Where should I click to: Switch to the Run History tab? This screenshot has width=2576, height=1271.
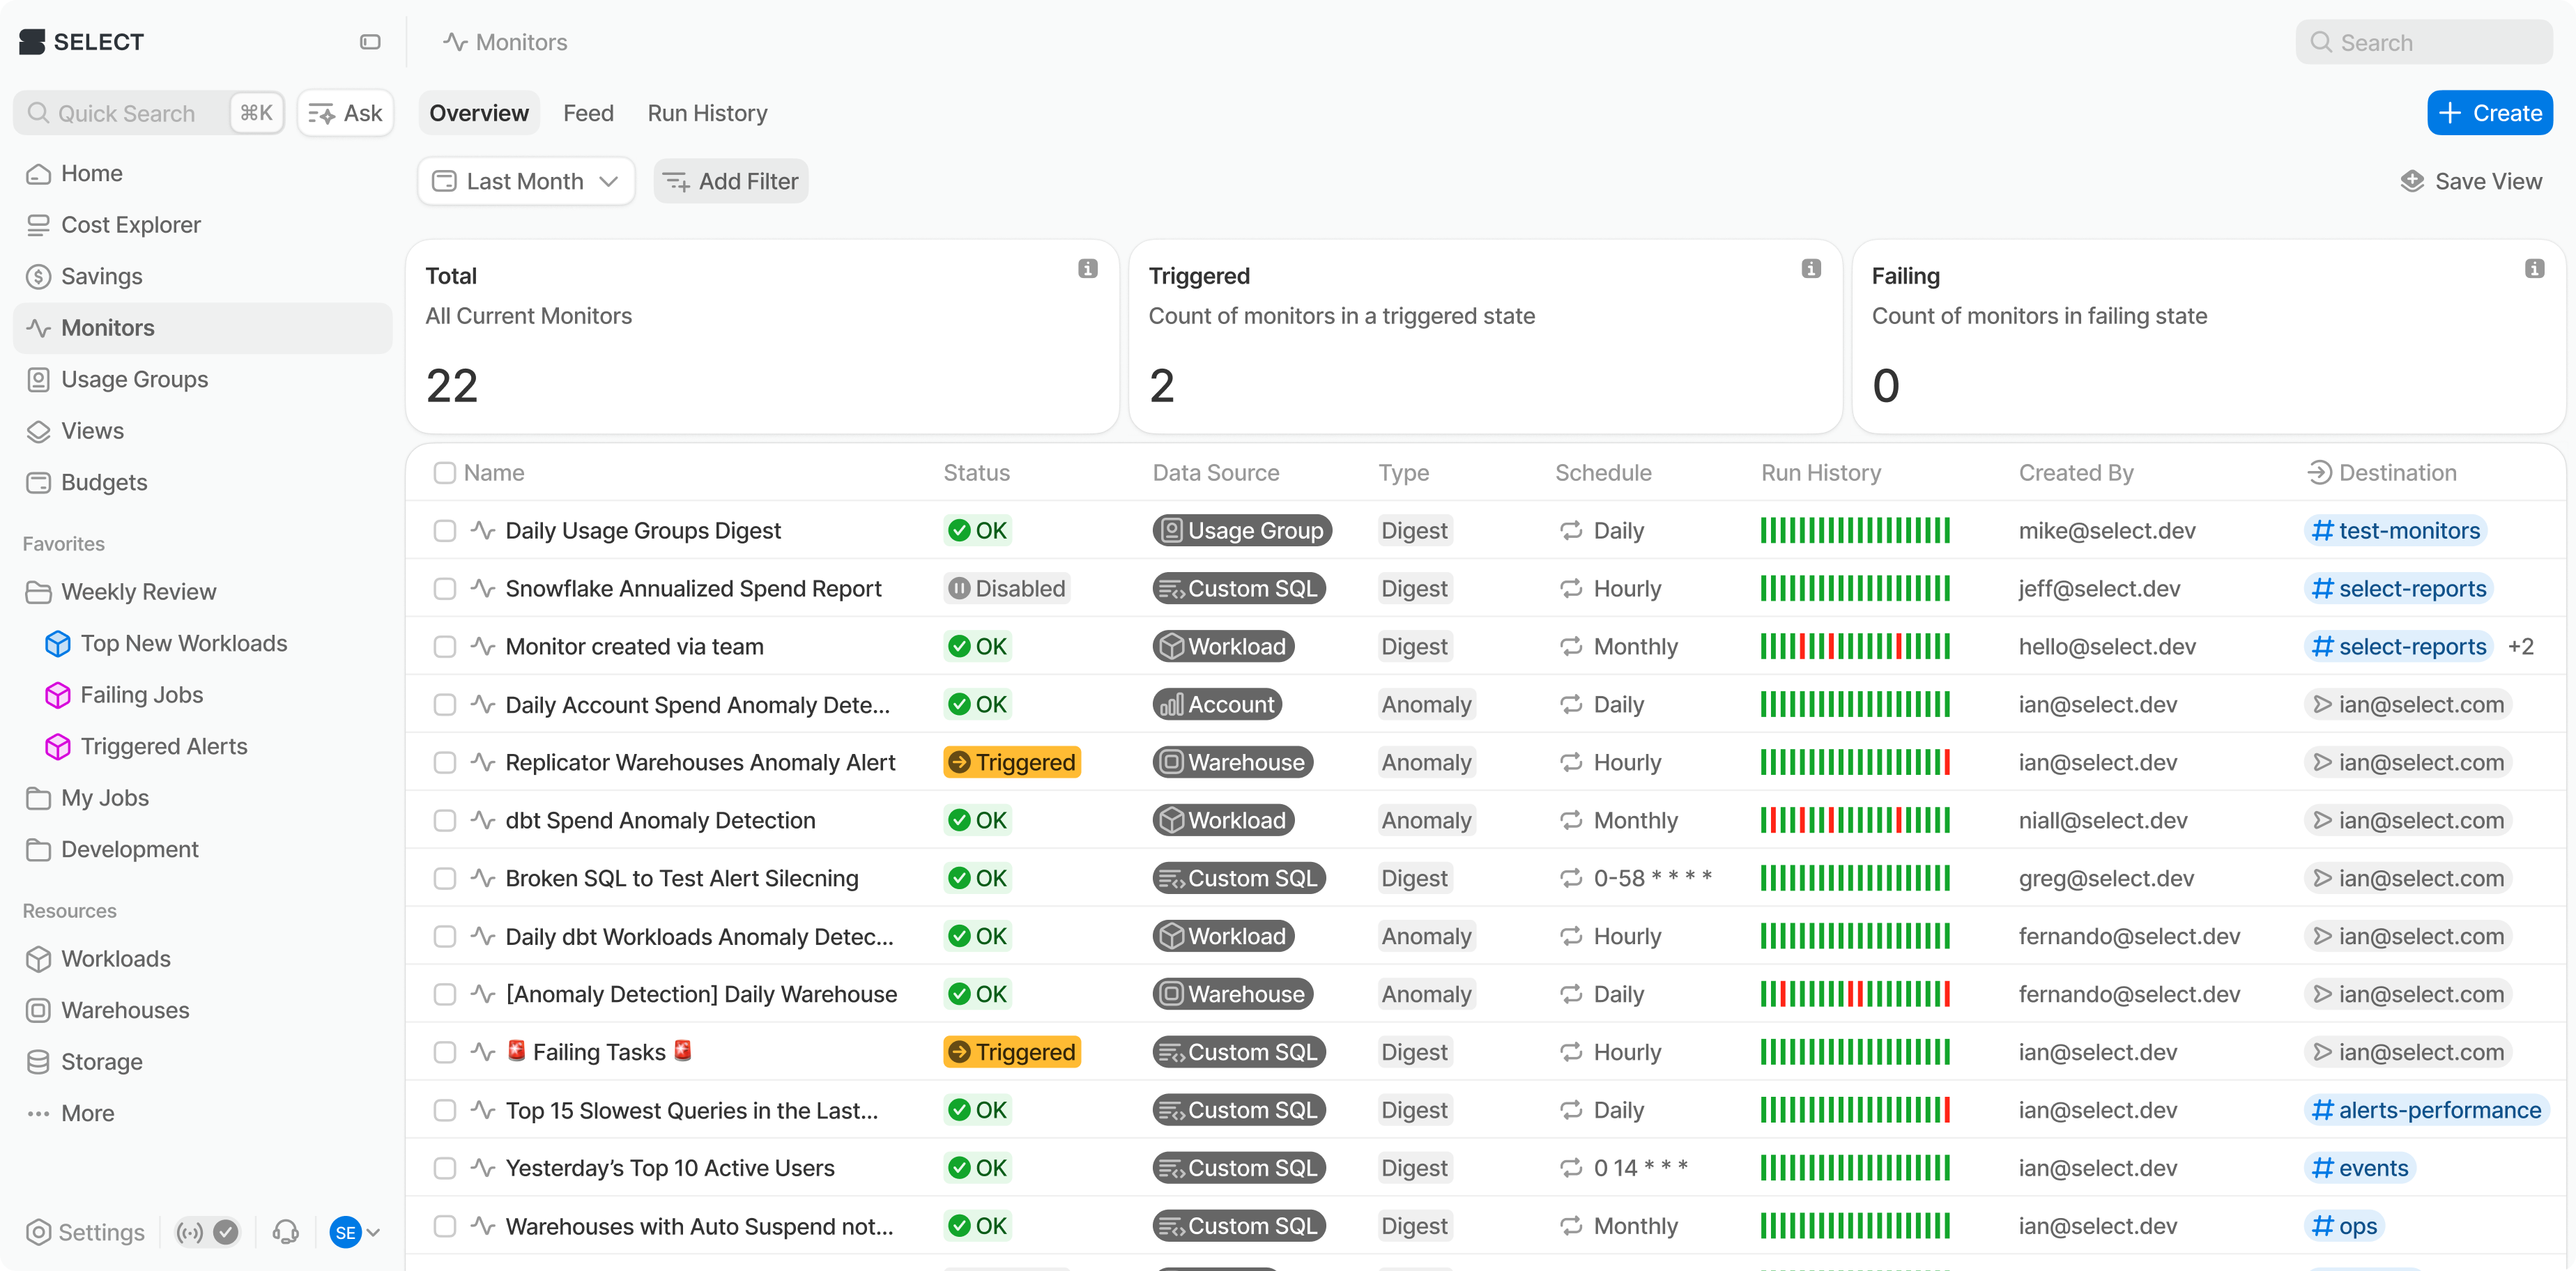click(707, 113)
